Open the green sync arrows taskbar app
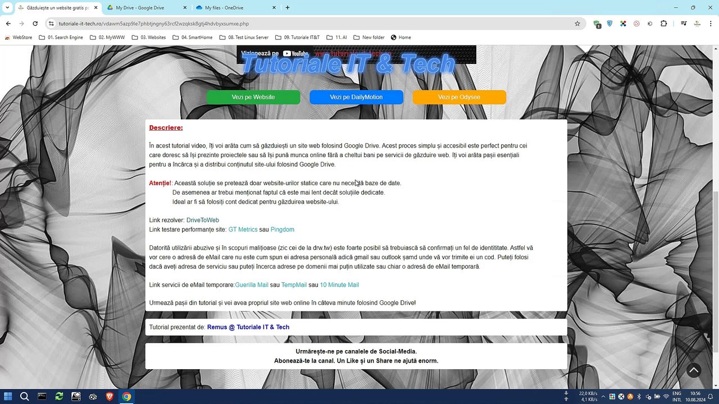Screen dimensions: 719x404 tap(59, 397)
